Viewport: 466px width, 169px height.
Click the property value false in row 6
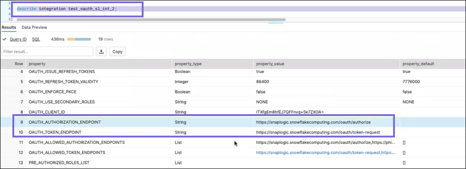click(x=261, y=92)
